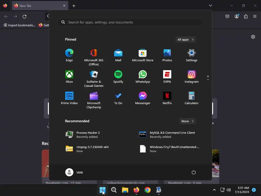261x196 pixels.
Task: Open the Mail app
Action: [118, 55]
